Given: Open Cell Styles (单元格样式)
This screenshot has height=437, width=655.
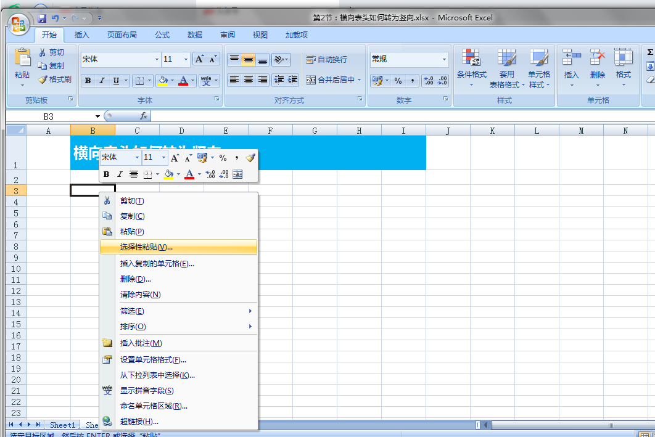Looking at the screenshot, I should tap(539, 68).
